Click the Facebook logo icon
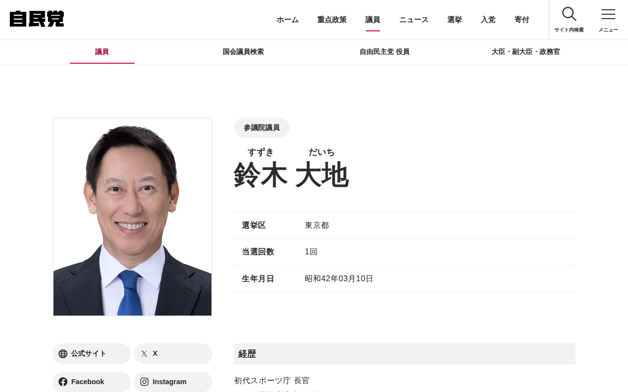This screenshot has height=392, width=628. 63,382
